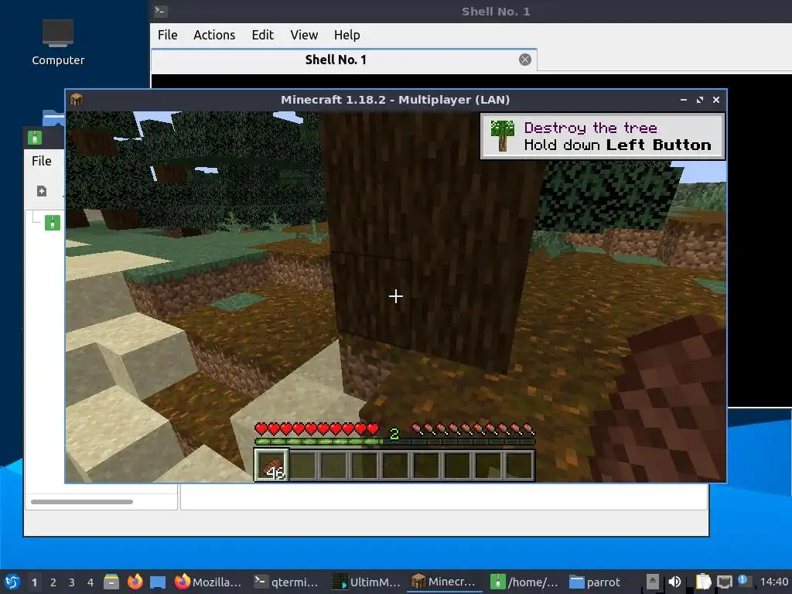Switch to workspace 2

[53, 582]
